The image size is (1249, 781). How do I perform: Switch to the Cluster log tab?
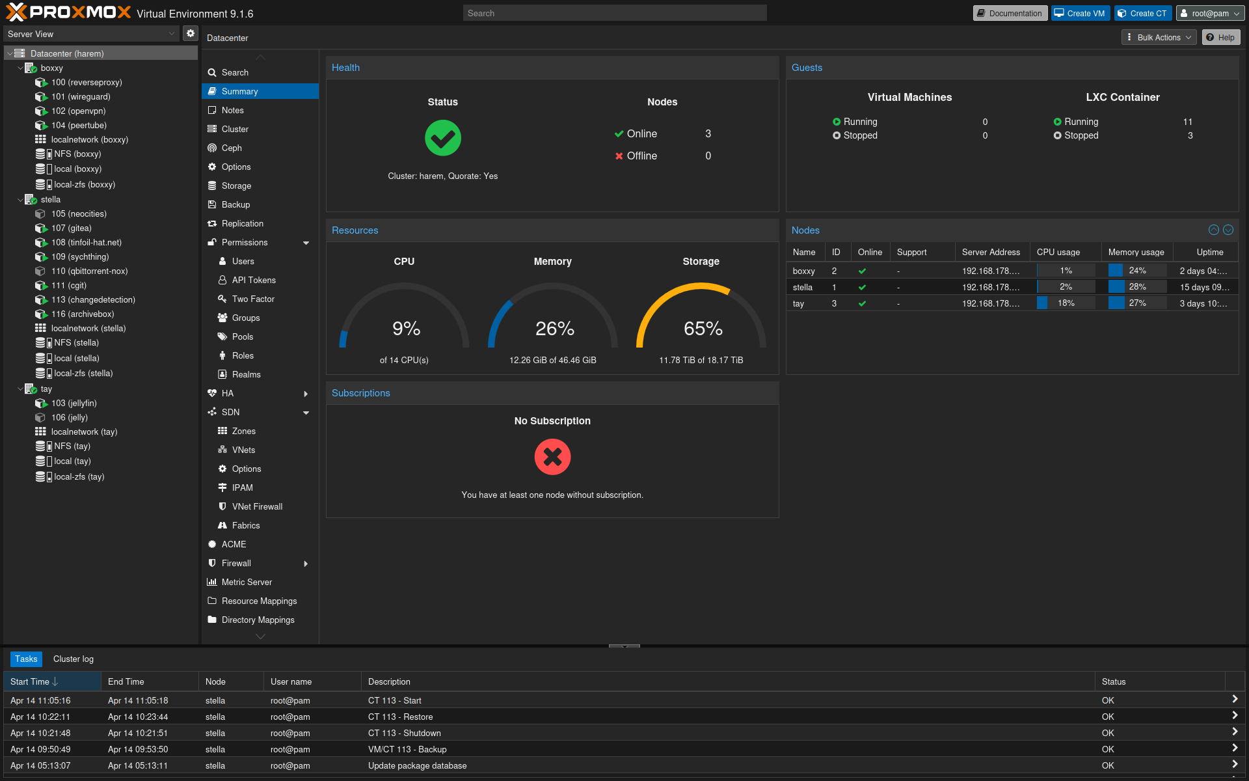74,659
